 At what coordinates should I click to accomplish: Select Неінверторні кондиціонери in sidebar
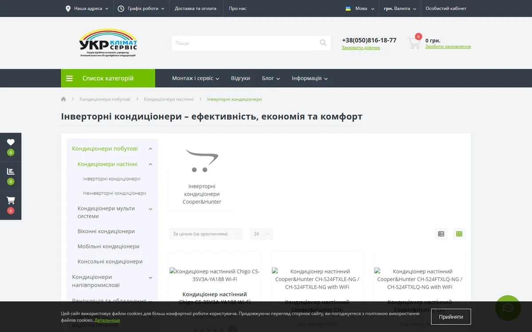[114, 193]
